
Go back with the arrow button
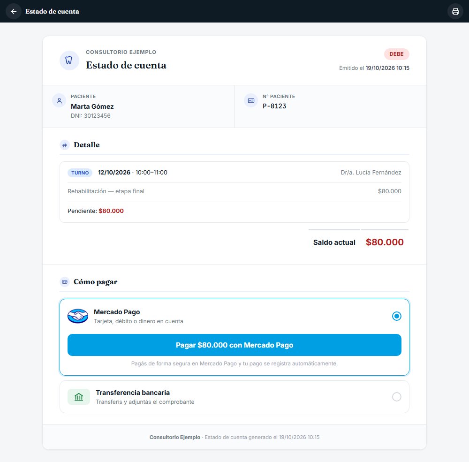14,11
